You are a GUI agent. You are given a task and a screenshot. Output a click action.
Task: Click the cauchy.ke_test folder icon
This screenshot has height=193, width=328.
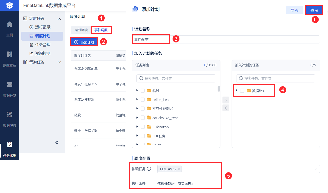[x=149, y=118]
